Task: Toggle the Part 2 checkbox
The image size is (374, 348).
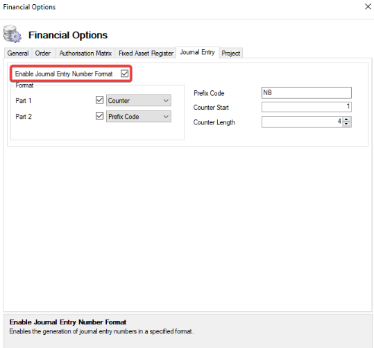Action: click(99, 116)
